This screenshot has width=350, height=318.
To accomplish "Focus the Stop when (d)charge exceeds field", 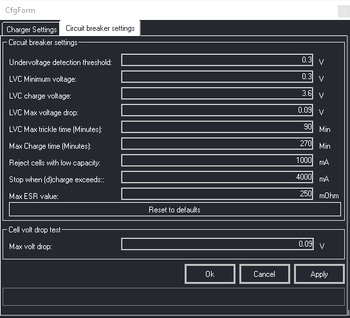I will pyautogui.click(x=217, y=177).
